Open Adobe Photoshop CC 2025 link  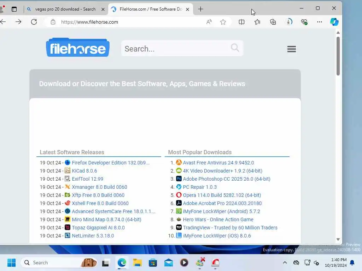pos(227,179)
